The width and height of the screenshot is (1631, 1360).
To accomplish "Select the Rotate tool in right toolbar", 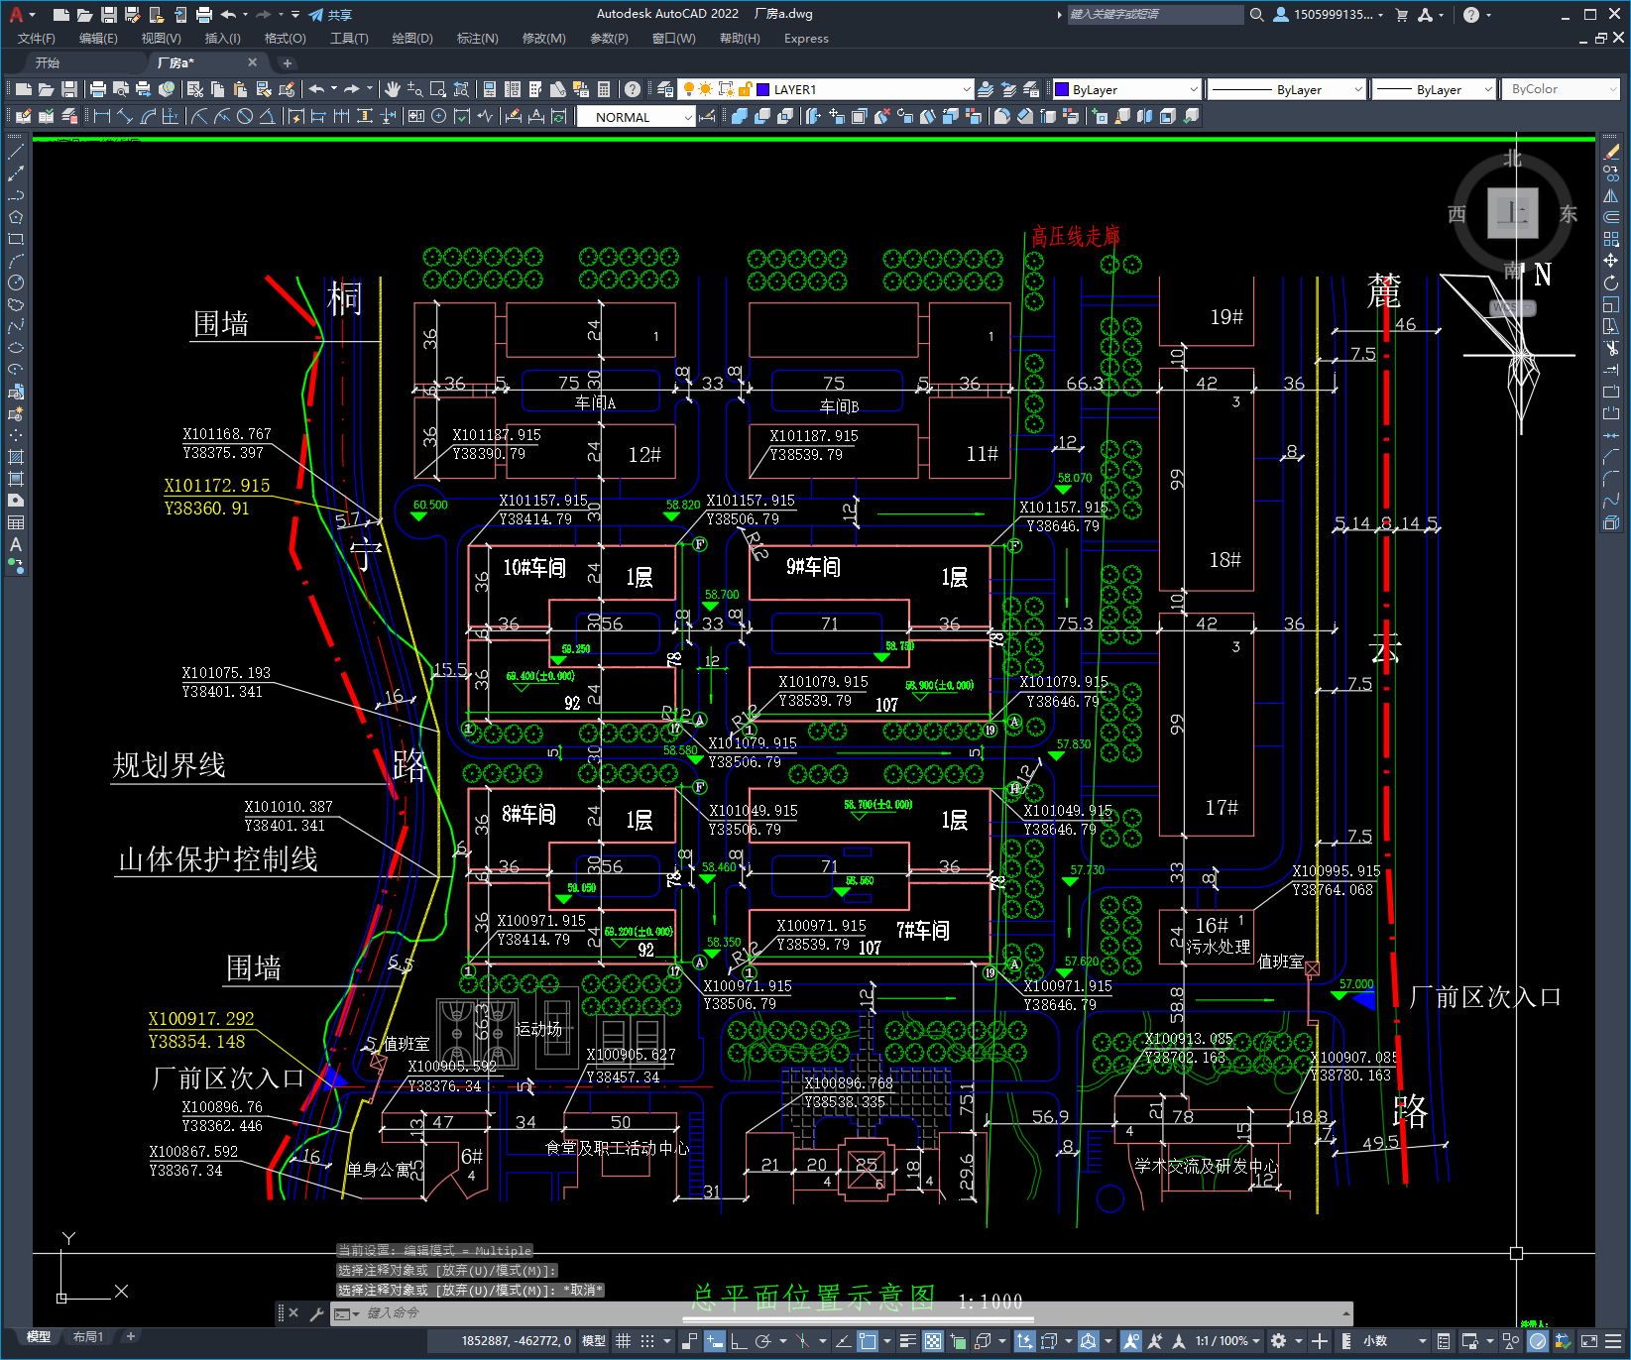I will [x=1611, y=283].
